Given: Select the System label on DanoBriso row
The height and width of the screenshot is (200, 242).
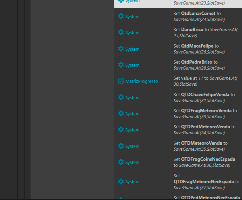Looking at the screenshot, I should 133,33.
